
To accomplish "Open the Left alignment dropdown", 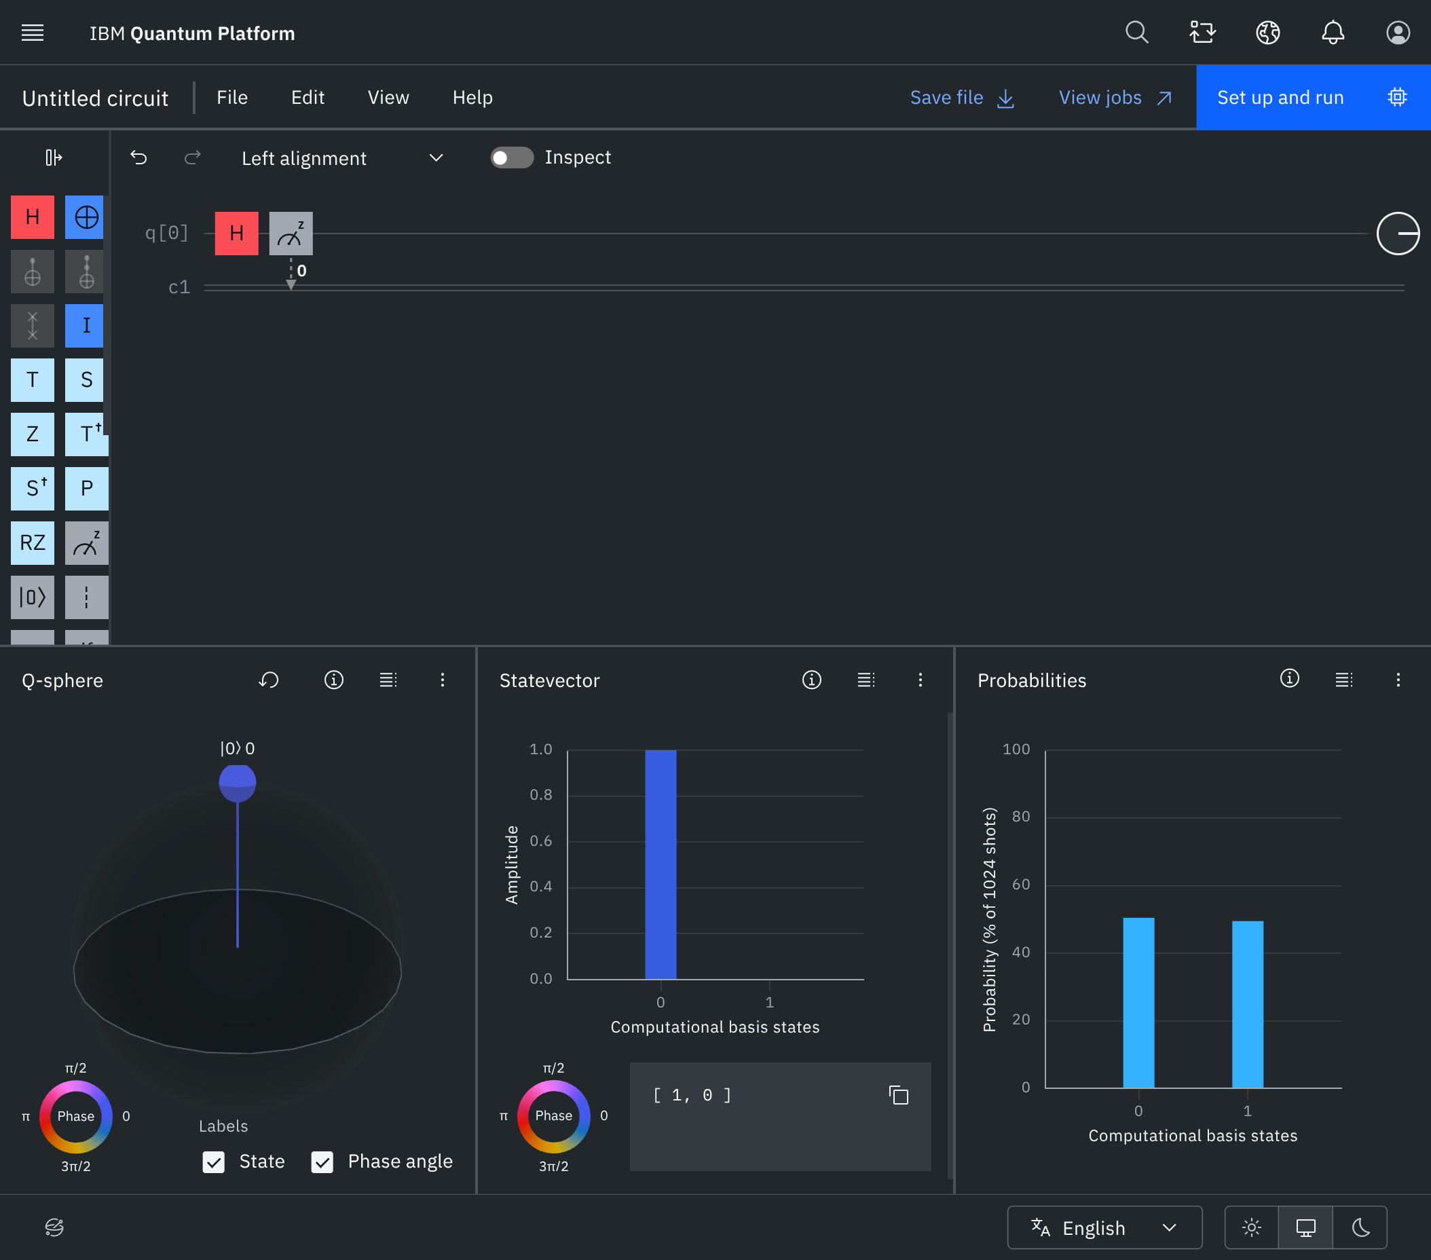I will 341,158.
